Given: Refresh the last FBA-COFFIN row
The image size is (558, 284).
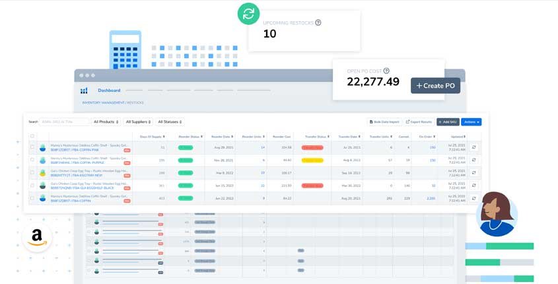Looking at the screenshot, I should coord(473,198).
